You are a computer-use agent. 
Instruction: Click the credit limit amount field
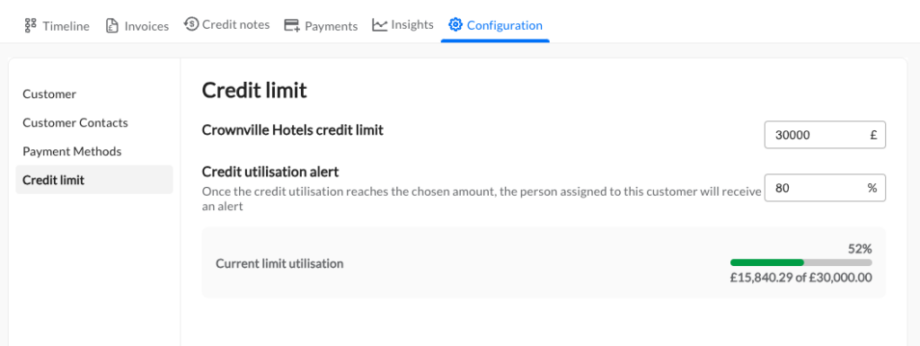pos(825,135)
